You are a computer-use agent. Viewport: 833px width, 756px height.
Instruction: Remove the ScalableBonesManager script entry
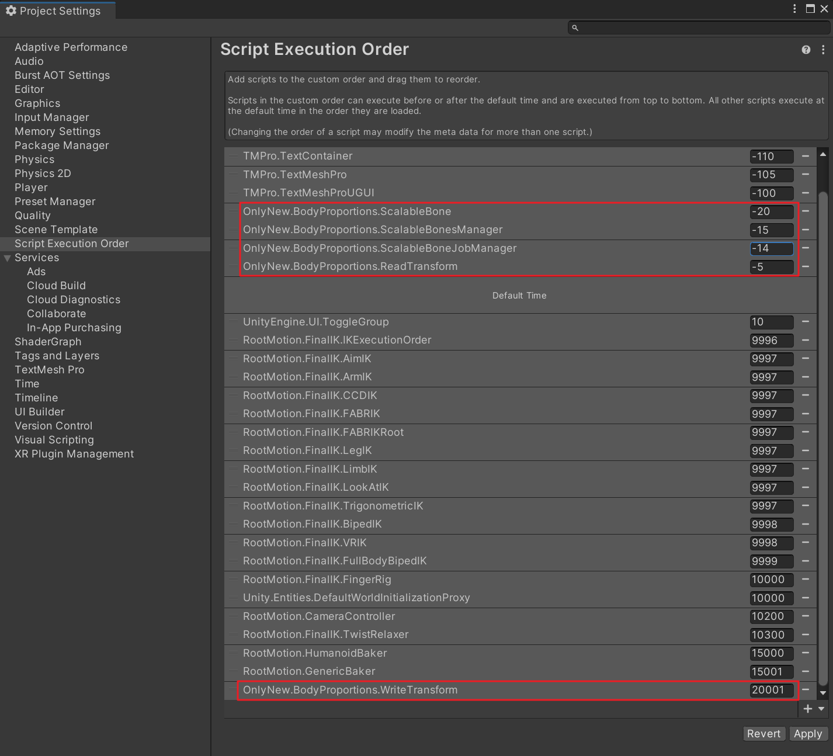(x=806, y=230)
